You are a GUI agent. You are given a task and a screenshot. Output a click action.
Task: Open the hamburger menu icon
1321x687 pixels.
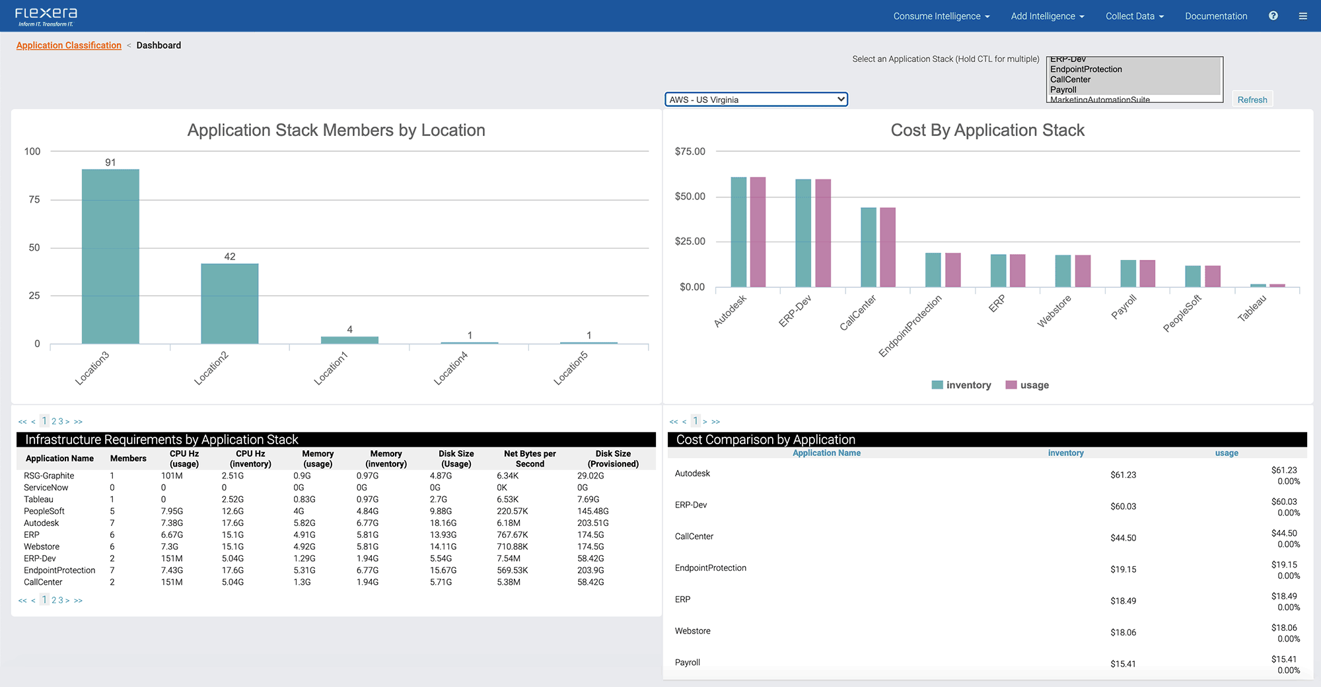[x=1303, y=16]
